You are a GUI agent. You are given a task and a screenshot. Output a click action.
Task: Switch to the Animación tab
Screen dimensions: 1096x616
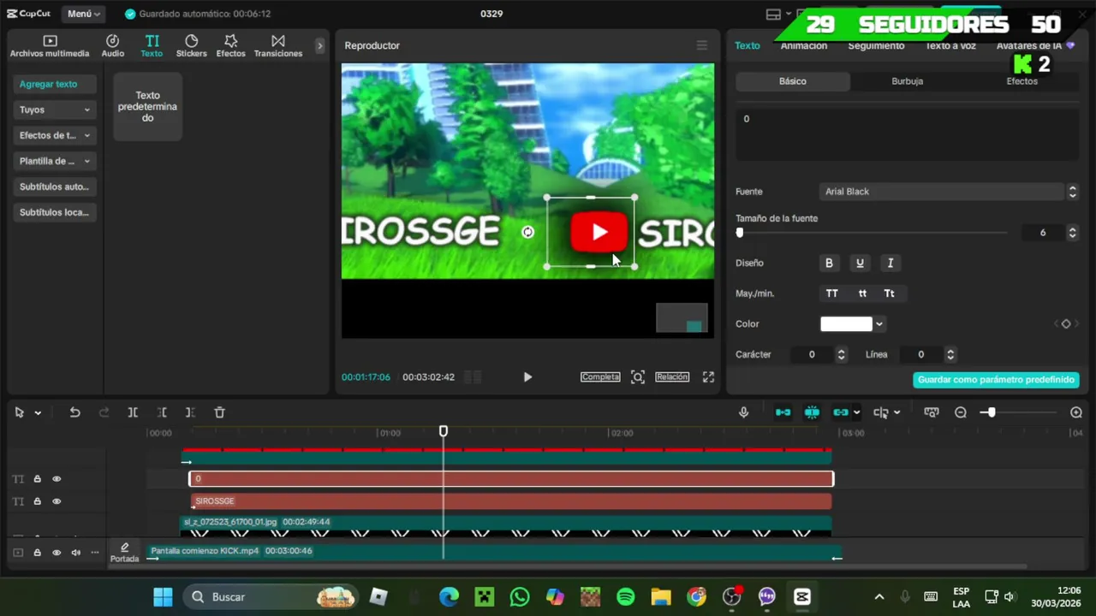pyautogui.click(x=804, y=45)
